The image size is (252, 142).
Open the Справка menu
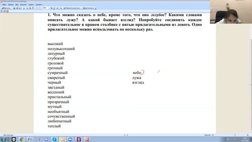point(39,5)
